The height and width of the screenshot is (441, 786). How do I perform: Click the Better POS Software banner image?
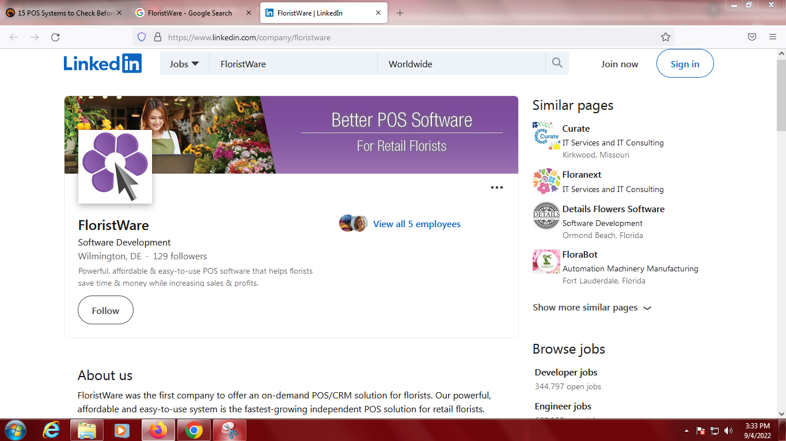291,135
